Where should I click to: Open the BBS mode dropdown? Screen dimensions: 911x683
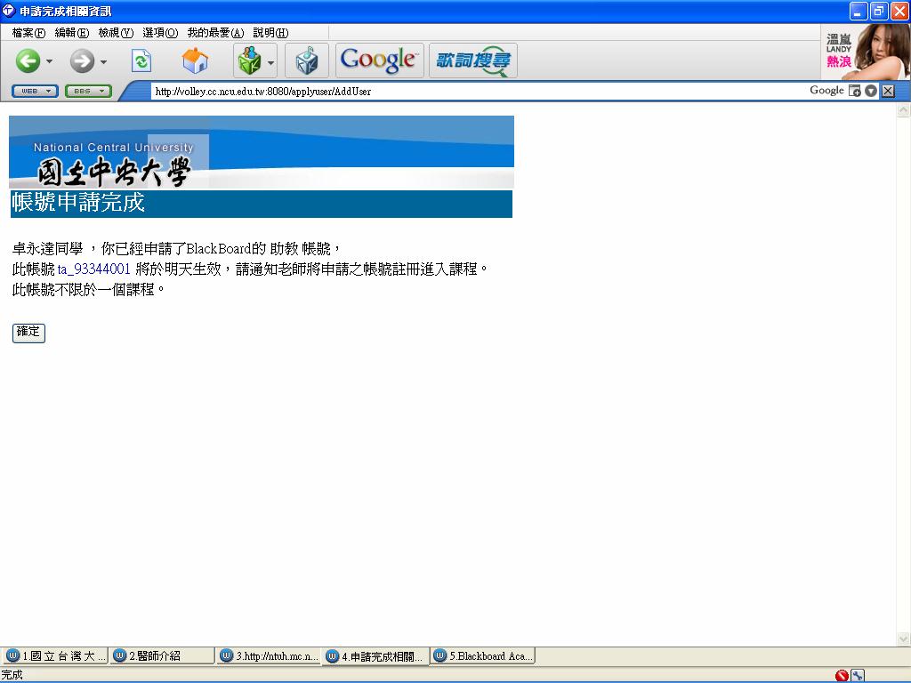[x=88, y=91]
